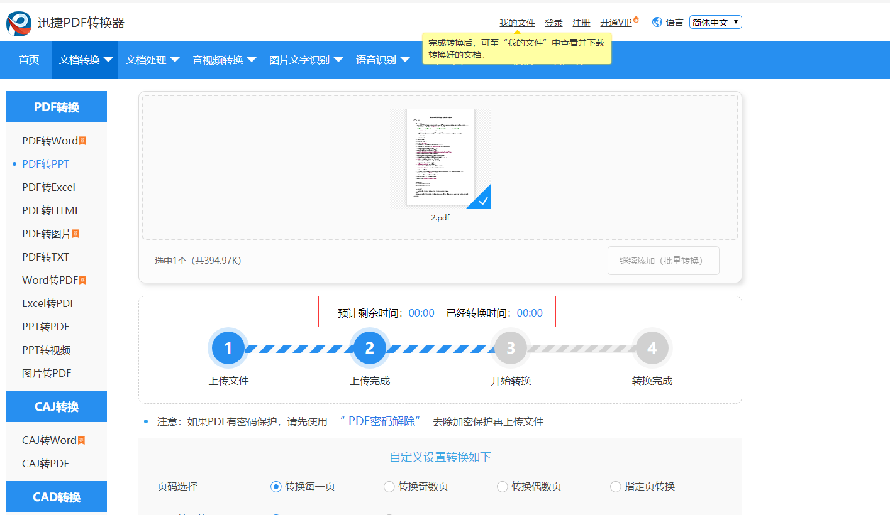Viewport: 890px width, 515px height.
Task: Expand the 文档处理 menu
Action: [152, 60]
